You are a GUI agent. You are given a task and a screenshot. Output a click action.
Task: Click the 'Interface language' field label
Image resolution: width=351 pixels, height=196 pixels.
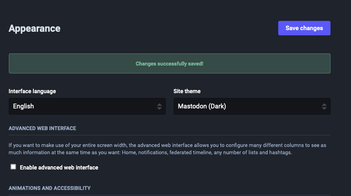[x=32, y=91]
